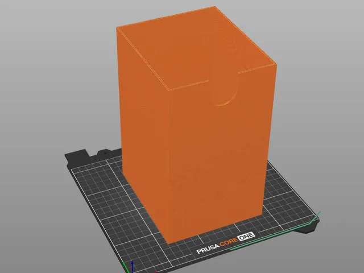This screenshot has height=273, width=364.
Task: Select the top face of orange box
Action: (195, 47)
